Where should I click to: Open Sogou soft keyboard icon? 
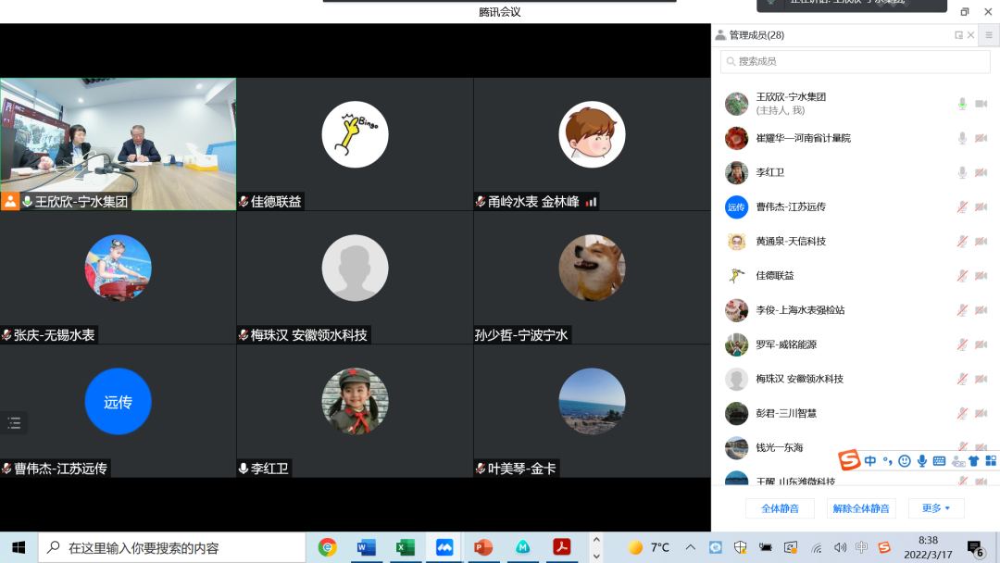tap(939, 461)
